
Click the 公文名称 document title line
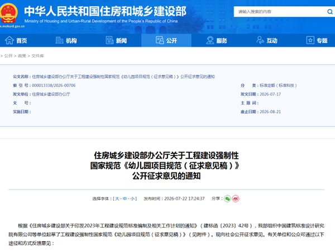114,76
